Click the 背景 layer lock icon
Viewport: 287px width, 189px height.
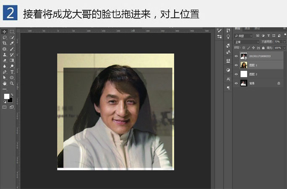(x=279, y=83)
